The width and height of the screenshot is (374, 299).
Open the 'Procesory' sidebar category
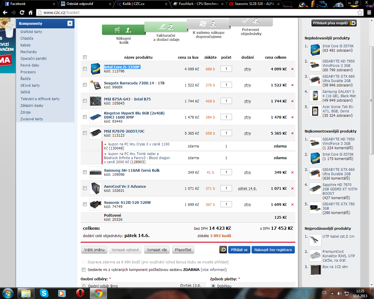tap(28, 72)
